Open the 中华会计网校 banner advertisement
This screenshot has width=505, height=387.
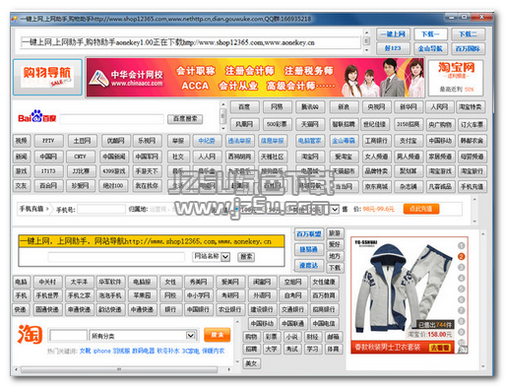[255, 78]
